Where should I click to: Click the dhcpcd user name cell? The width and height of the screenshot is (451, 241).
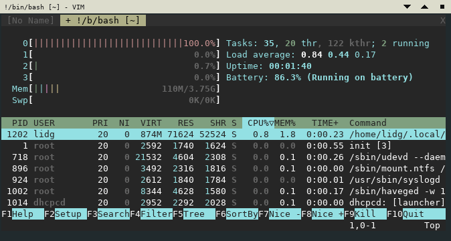click(50, 202)
